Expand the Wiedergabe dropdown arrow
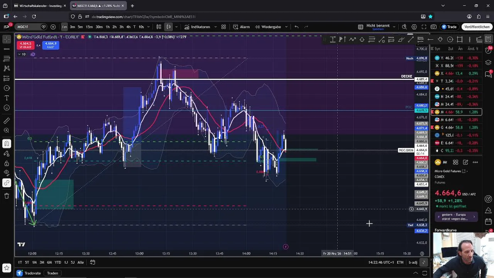The image size is (494, 278). [286, 27]
